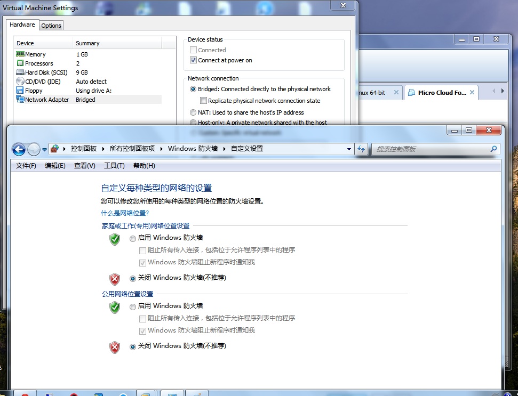Click the Memory device icon
518x396 pixels.
click(20, 54)
